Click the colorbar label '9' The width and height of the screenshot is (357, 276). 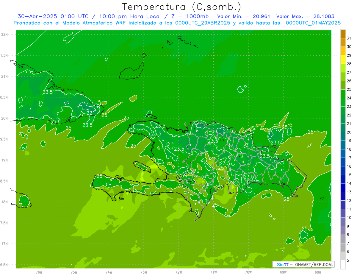point(348,226)
